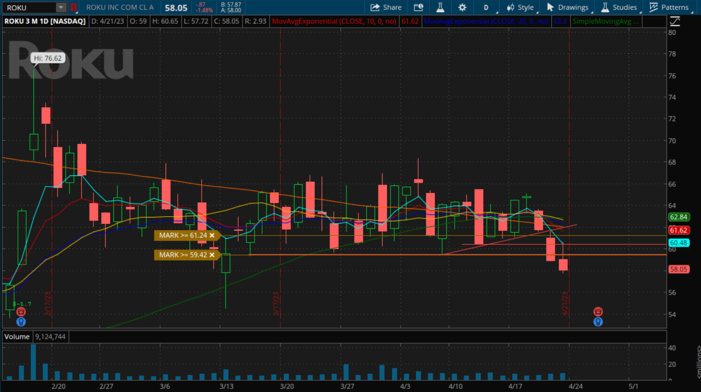
Task: Open the symbol dropdown arrow beside ROKU
Action: pyautogui.click(x=61, y=8)
